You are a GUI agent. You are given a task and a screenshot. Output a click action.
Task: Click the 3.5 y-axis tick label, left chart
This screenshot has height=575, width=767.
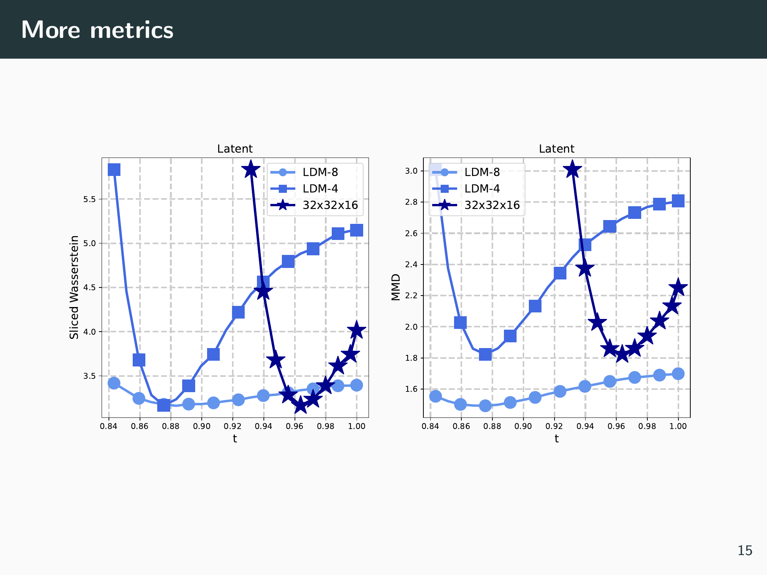click(90, 376)
